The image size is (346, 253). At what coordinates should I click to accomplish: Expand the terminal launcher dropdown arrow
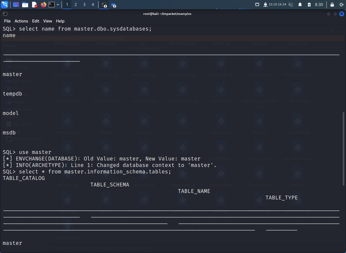[58, 5]
